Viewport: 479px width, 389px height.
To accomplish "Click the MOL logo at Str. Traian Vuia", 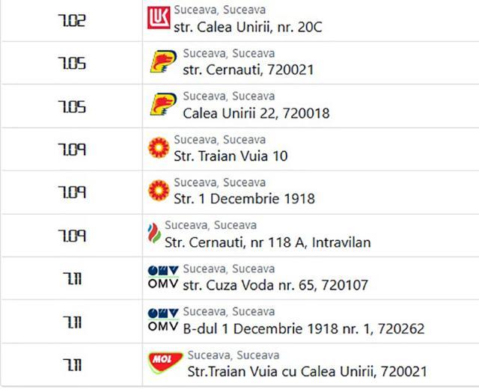I will tap(165, 363).
